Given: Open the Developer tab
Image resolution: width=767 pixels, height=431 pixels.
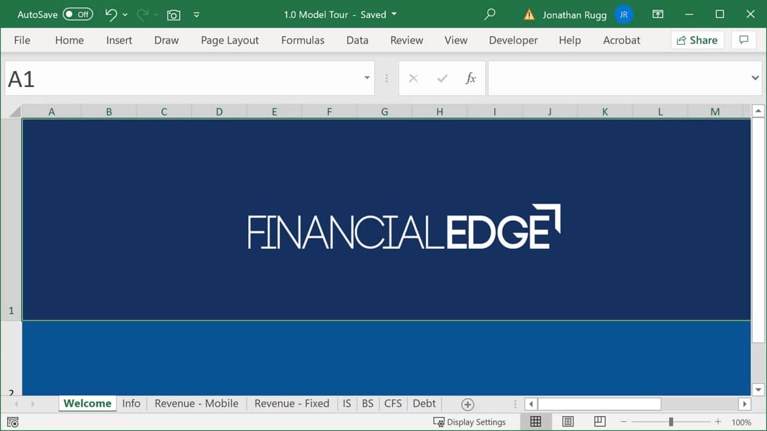Looking at the screenshot, I should [513, 40].
